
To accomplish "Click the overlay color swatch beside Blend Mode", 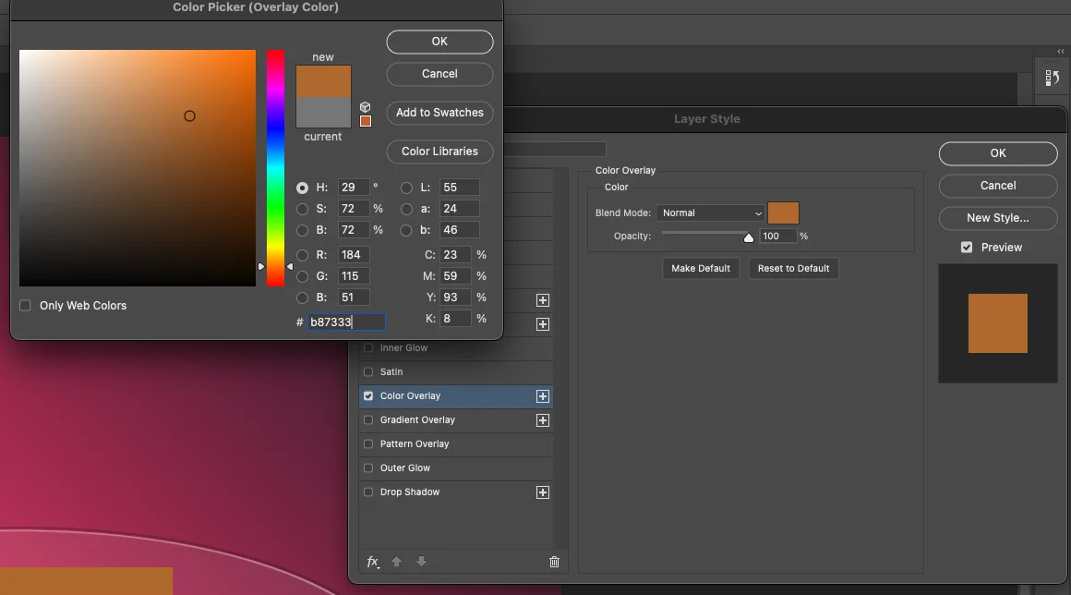I will (784, 213).
